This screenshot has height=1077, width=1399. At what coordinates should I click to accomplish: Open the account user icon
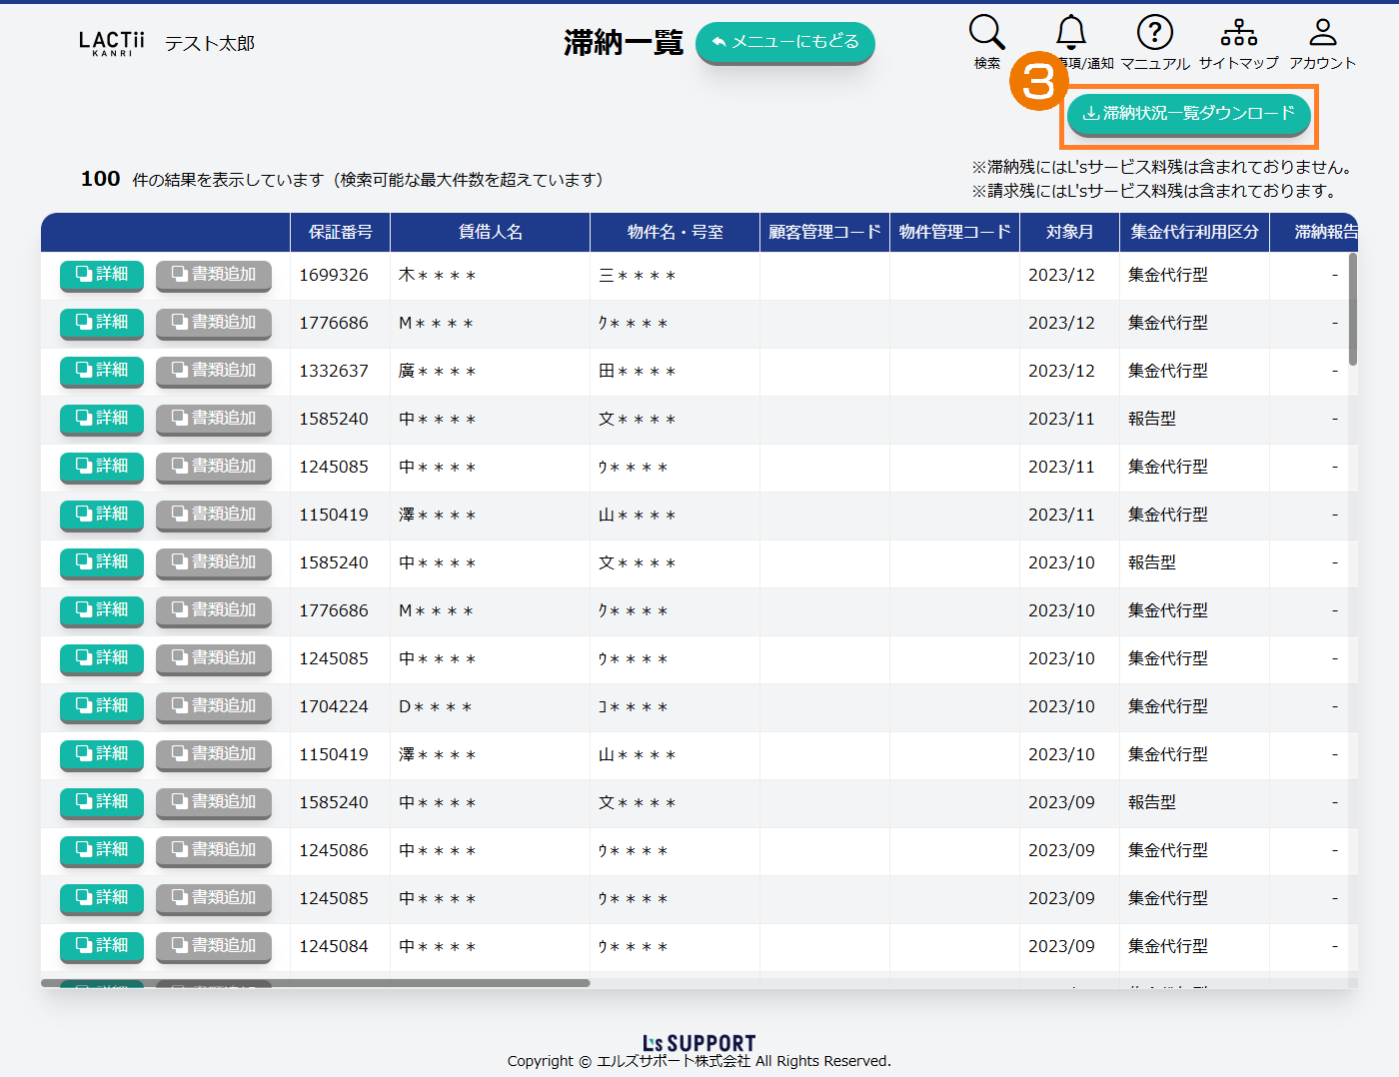tap(1322, 33)
